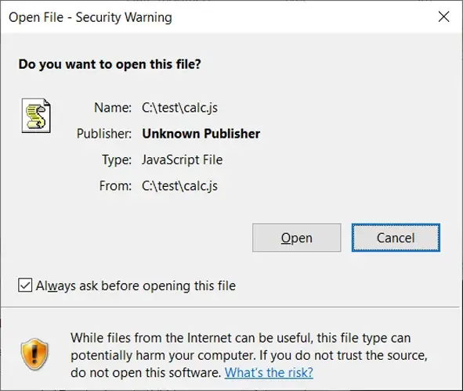
Task: Click the Type: field label
Action: pyautogui.click(x=117, y=160)
